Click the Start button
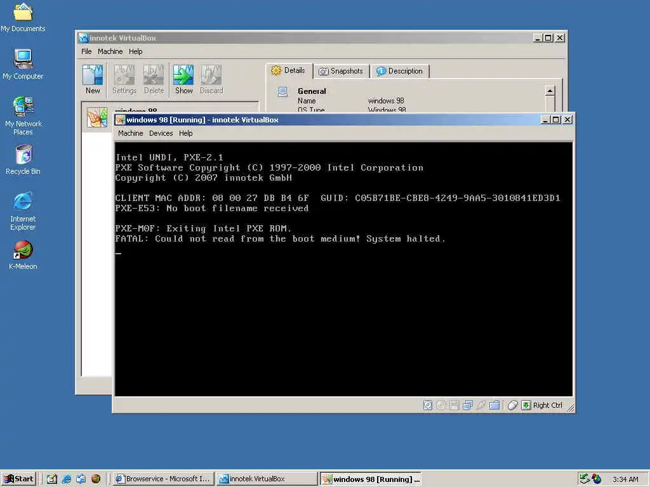The width and height of the screenshot is (650, 487). [18, 479]
